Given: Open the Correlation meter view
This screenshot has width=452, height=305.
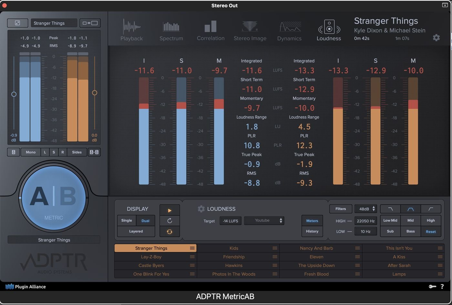Looking at the screenshot, I should [x=211, y=30].
